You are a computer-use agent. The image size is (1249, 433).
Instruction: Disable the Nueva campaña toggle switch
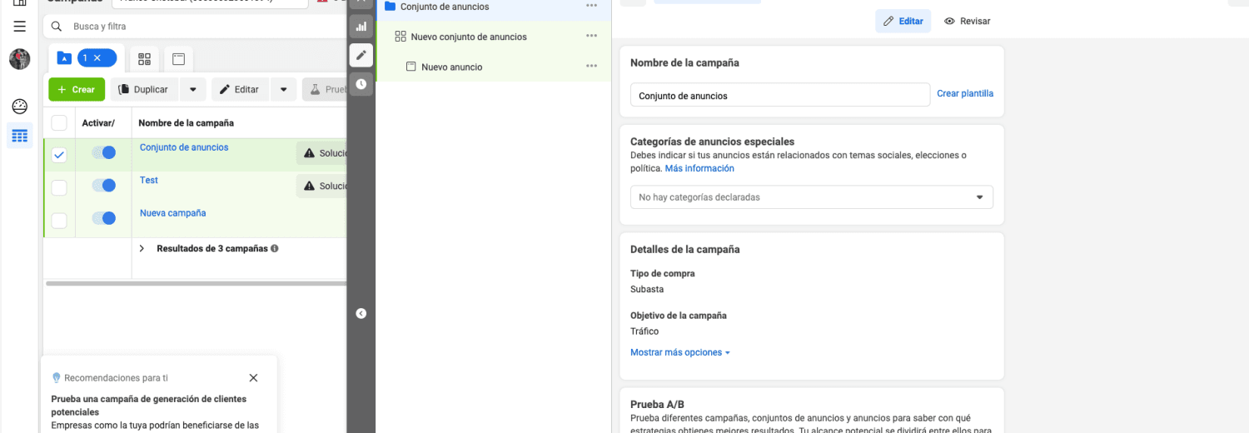coord(103,218)
